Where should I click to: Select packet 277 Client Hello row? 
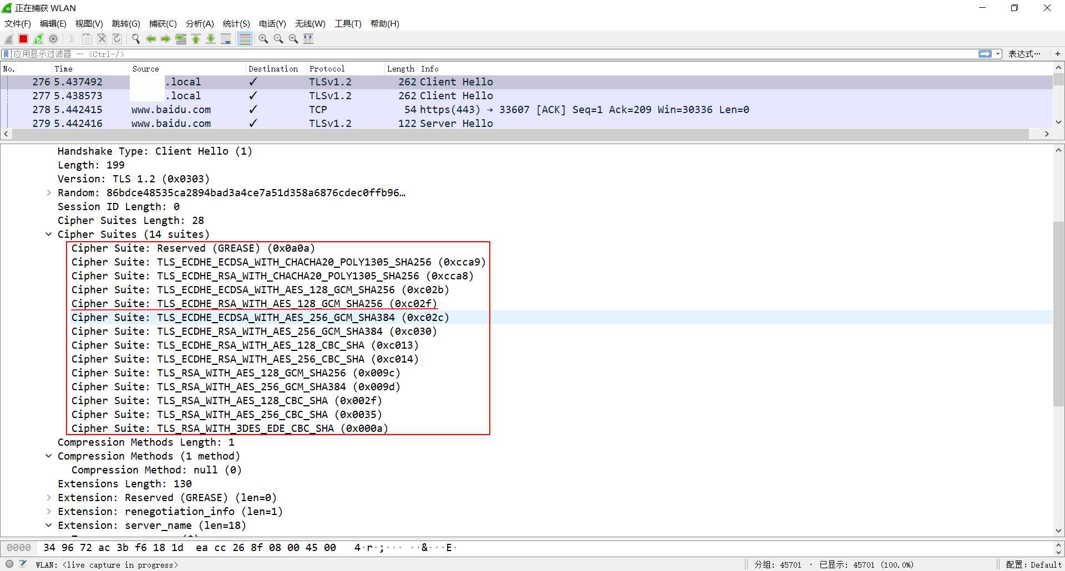(x=527, y=96)
